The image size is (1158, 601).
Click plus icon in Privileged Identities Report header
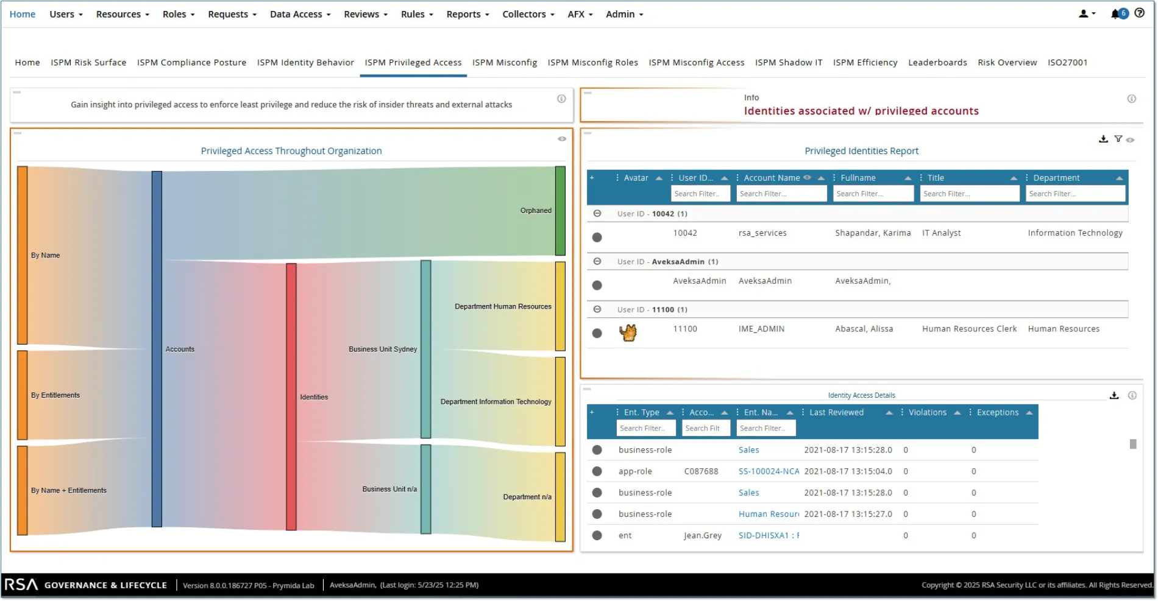(592, 178)
